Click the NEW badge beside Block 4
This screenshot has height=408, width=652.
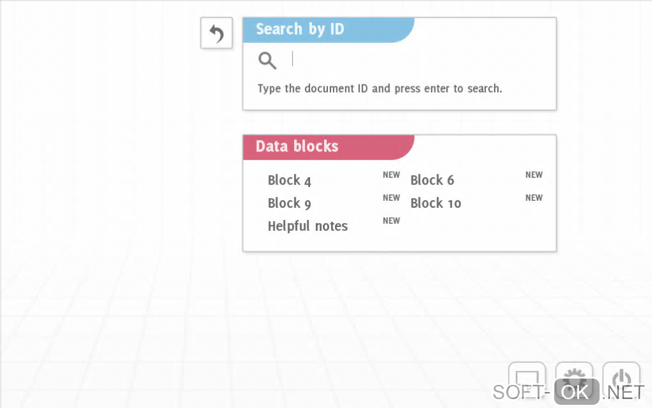click(x=391, y=175)
